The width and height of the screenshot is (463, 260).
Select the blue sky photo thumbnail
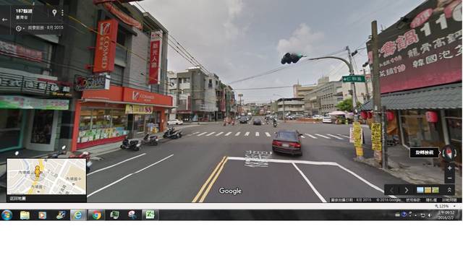point(420,190)
